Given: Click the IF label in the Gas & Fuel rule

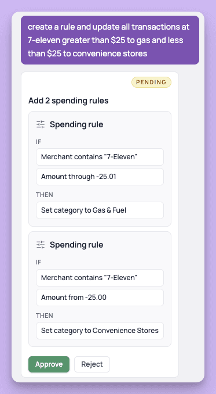Looking at the screenshot, I should [x=39, y=142].
